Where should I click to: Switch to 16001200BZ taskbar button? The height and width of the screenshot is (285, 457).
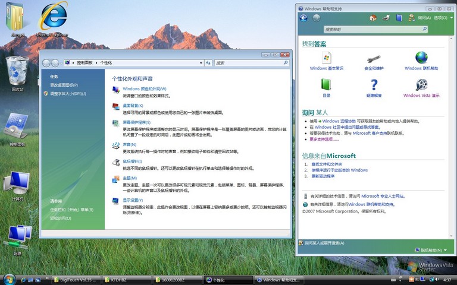[x=178, y=280]
